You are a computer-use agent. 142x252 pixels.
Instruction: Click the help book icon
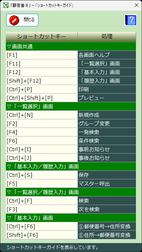click(x=131, y=20)
